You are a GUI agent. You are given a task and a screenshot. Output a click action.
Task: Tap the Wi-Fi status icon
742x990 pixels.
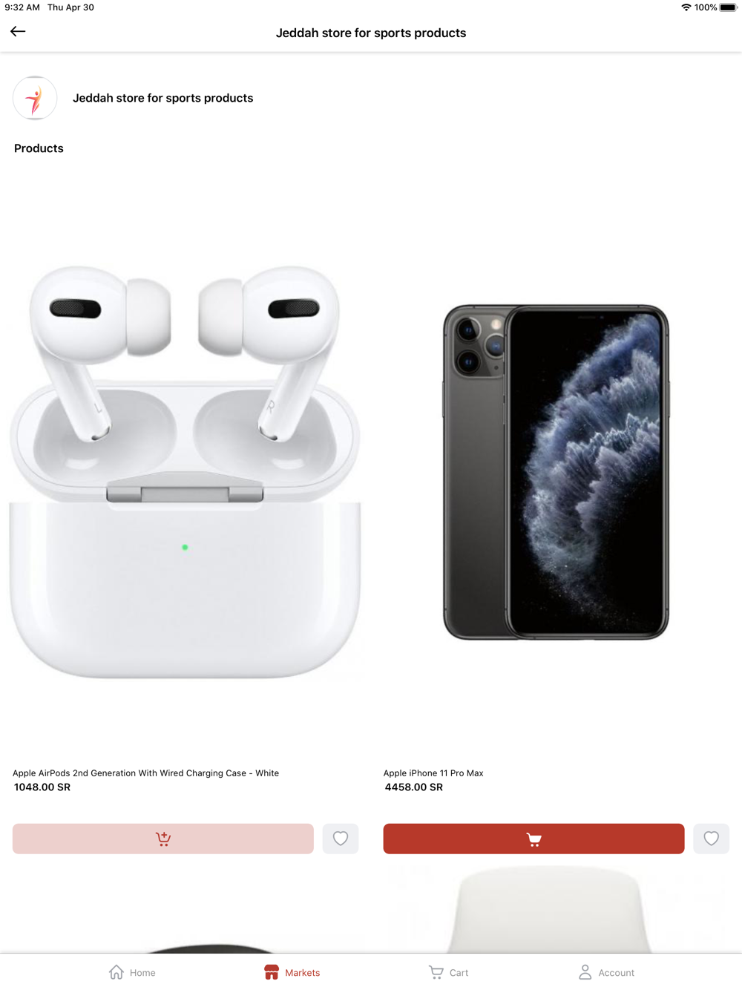[x=686, y=7]
